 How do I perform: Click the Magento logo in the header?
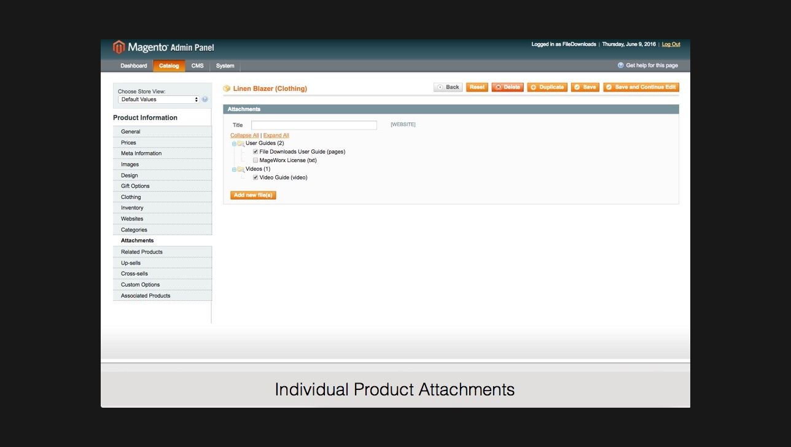pos(118,47)
